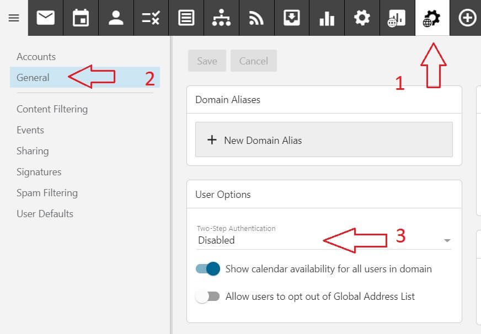481x334 pixels.
Task: Click the Cancel button
Action: pos(254,61)
